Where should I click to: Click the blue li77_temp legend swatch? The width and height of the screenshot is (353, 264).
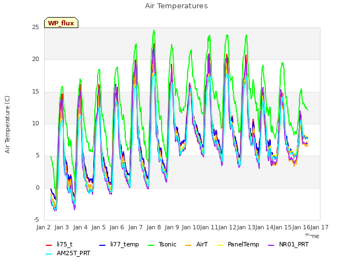point(103,245)
